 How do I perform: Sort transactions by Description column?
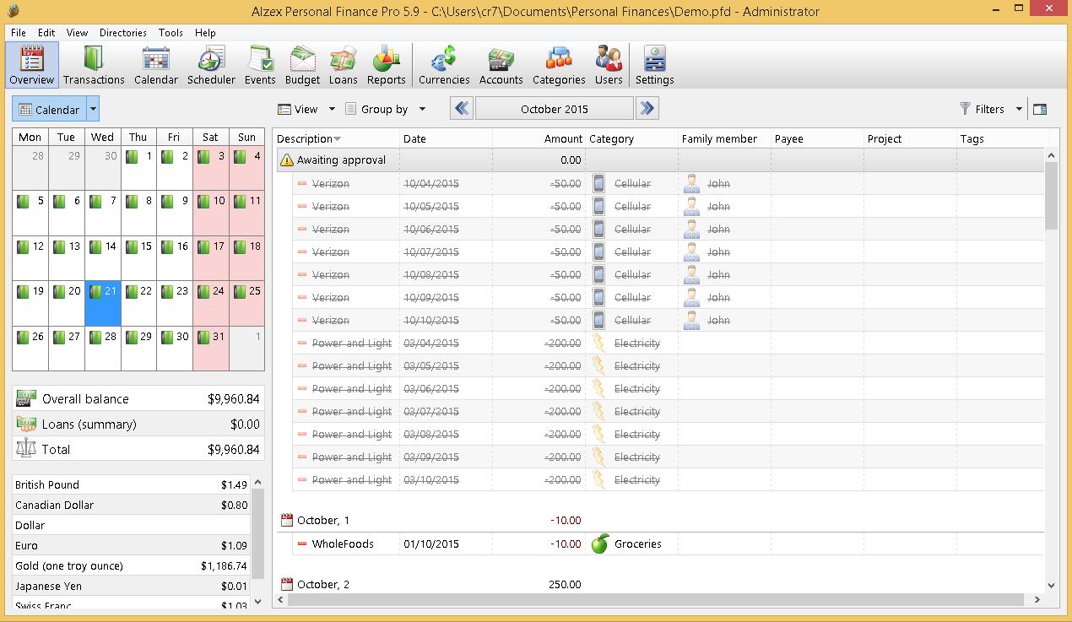tap(321, 138)
